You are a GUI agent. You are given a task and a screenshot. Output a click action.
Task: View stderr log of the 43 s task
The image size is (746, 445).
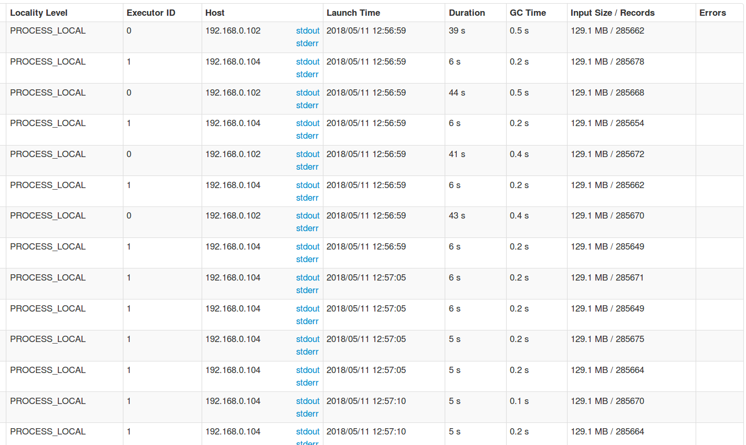(x=307, y=228)
